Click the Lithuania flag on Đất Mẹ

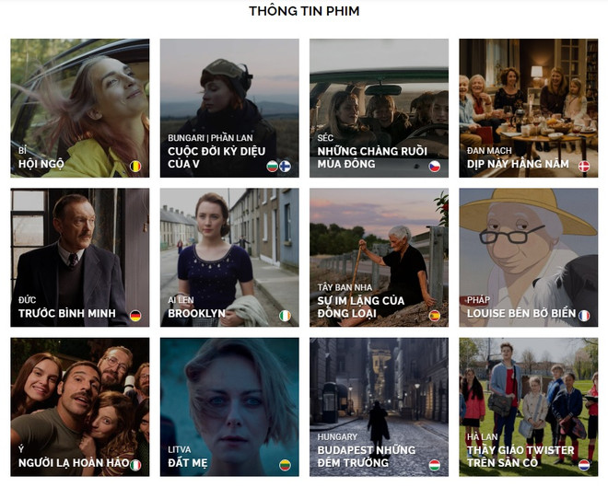point(285,465)
